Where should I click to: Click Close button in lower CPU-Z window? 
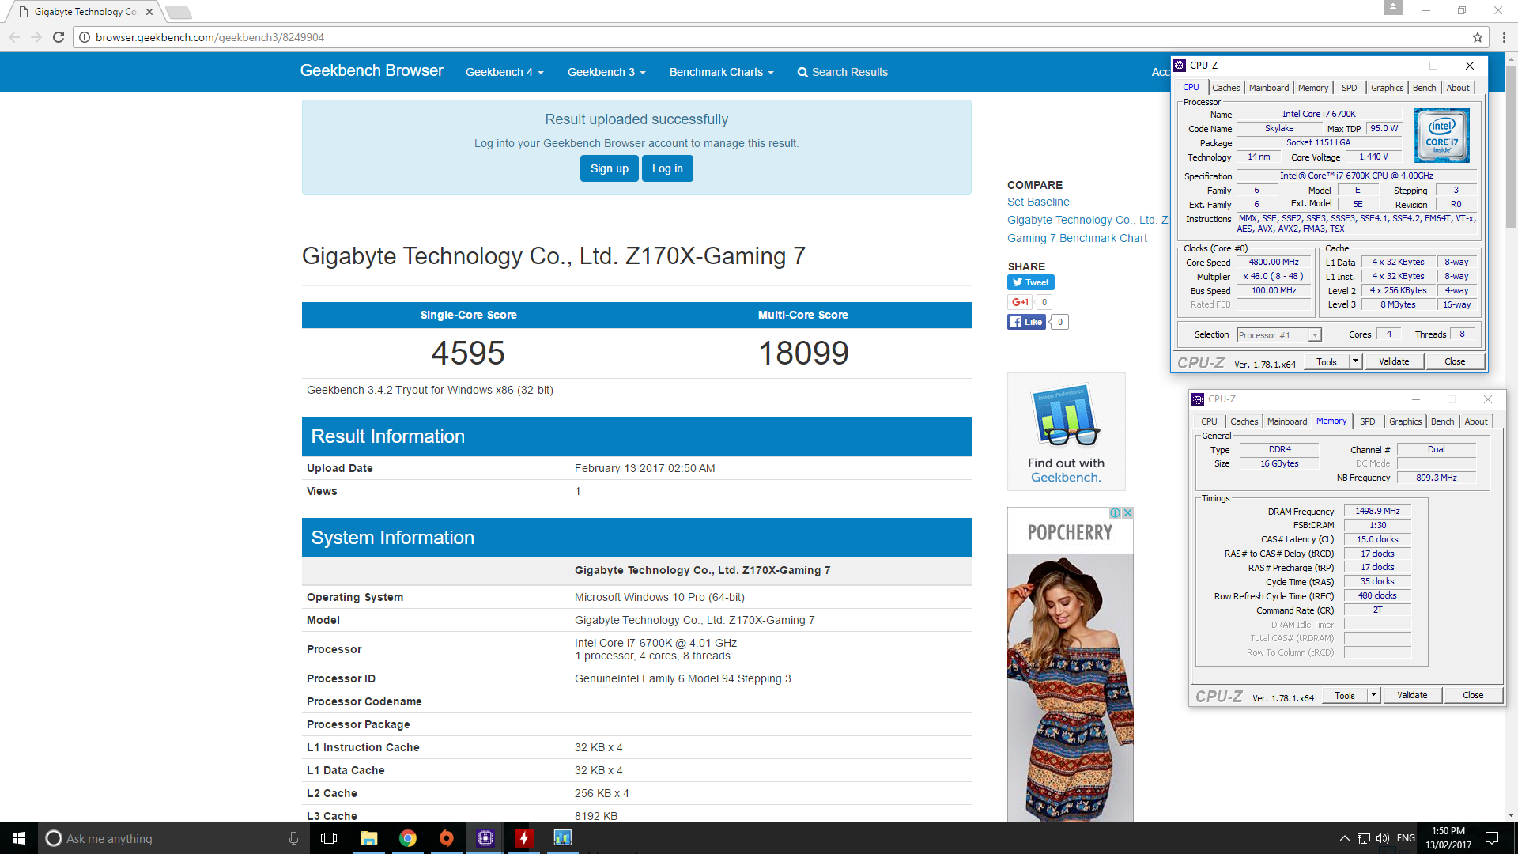[1473, 695]
